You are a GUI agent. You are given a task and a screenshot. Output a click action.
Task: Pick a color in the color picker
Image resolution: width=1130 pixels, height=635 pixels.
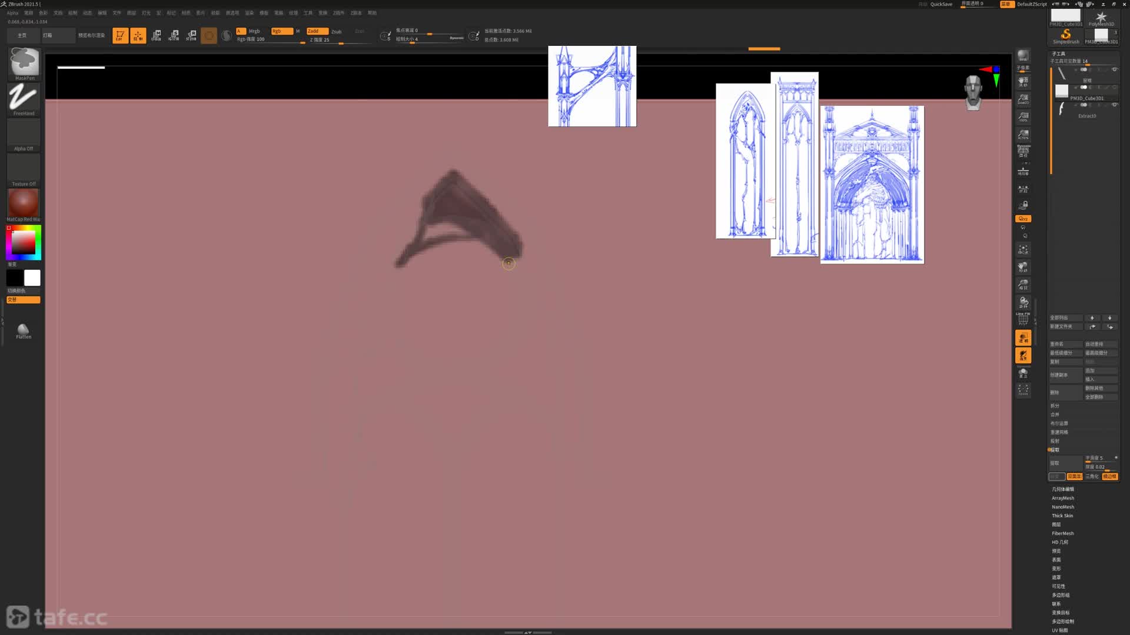click(24, 242)
